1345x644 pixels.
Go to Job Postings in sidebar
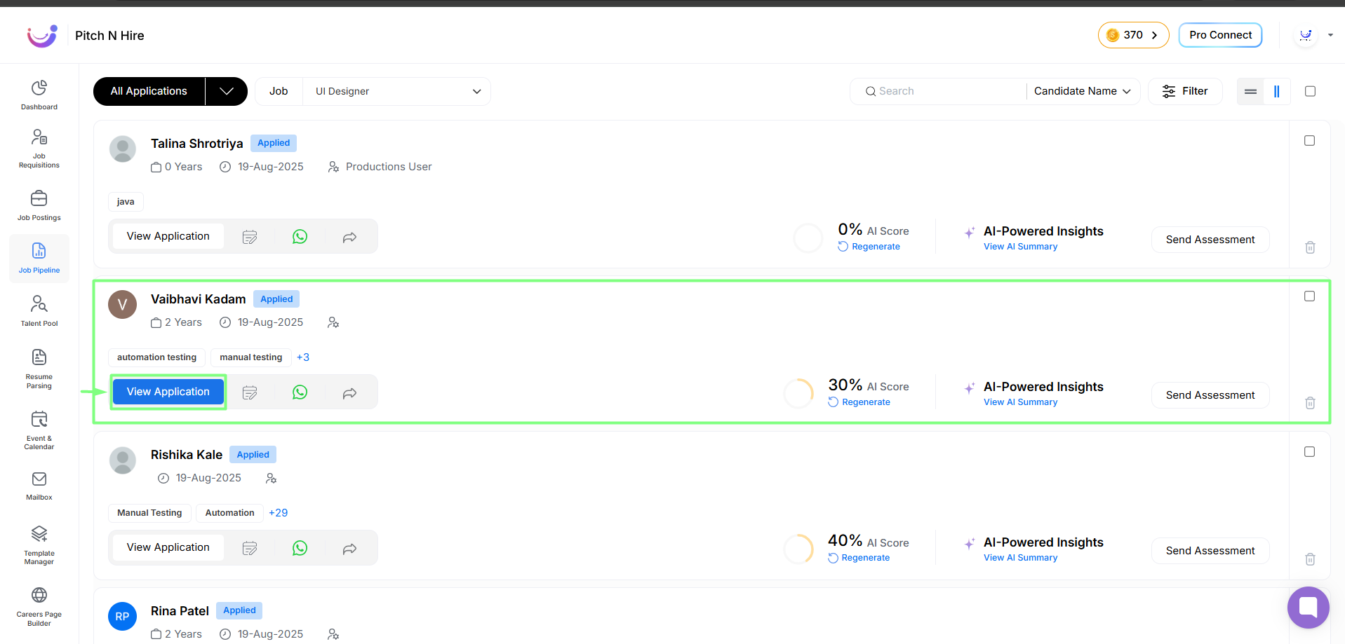click(39, 205)
